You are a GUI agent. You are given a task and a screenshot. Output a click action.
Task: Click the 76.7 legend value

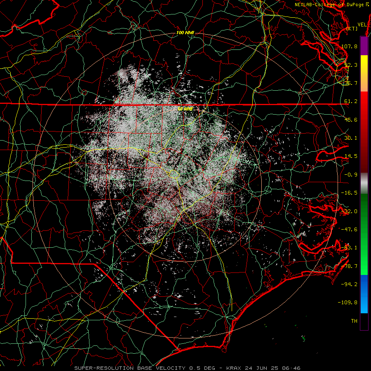point(351,83)
